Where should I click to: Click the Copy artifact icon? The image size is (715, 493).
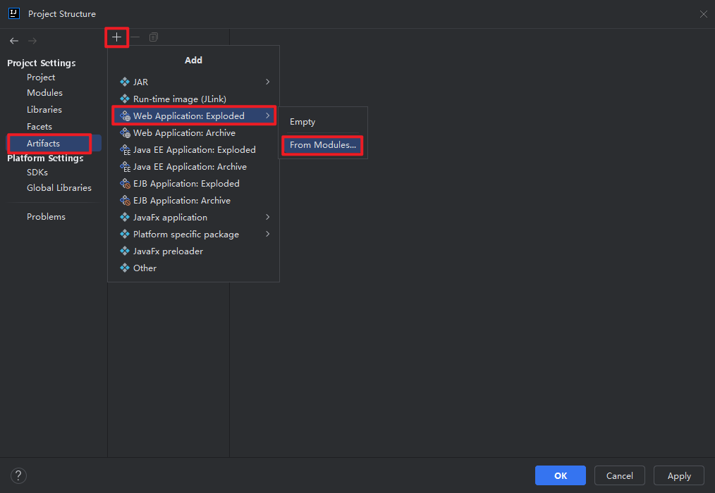(154, 37)
